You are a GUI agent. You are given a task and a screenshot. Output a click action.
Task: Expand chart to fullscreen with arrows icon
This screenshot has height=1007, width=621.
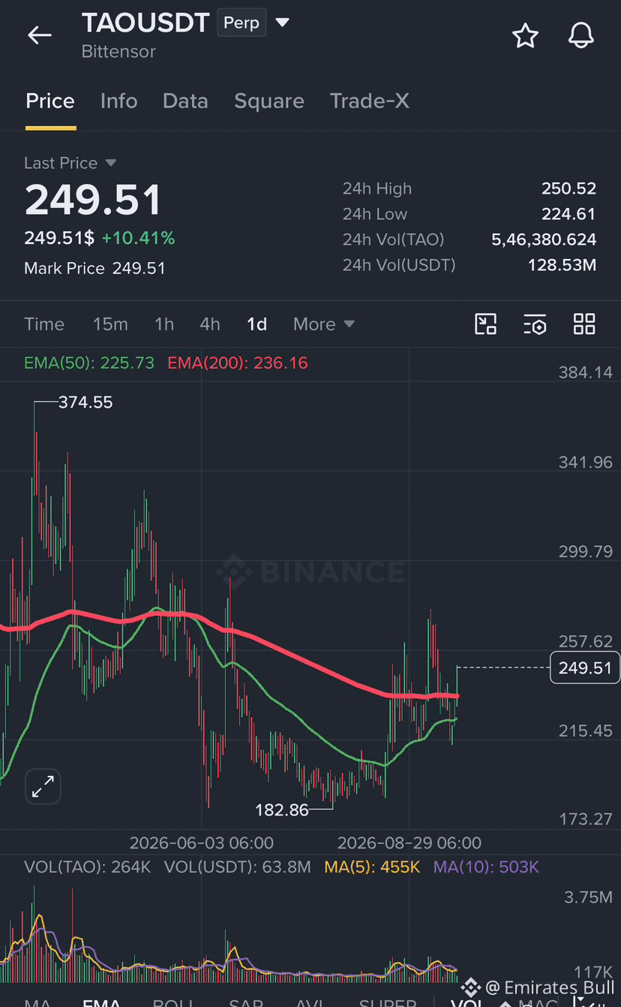[43, 787]
